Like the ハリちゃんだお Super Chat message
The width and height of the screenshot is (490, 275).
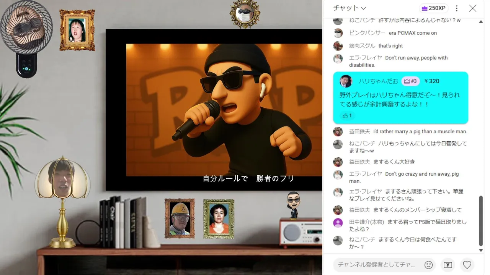tap(347, 115)
